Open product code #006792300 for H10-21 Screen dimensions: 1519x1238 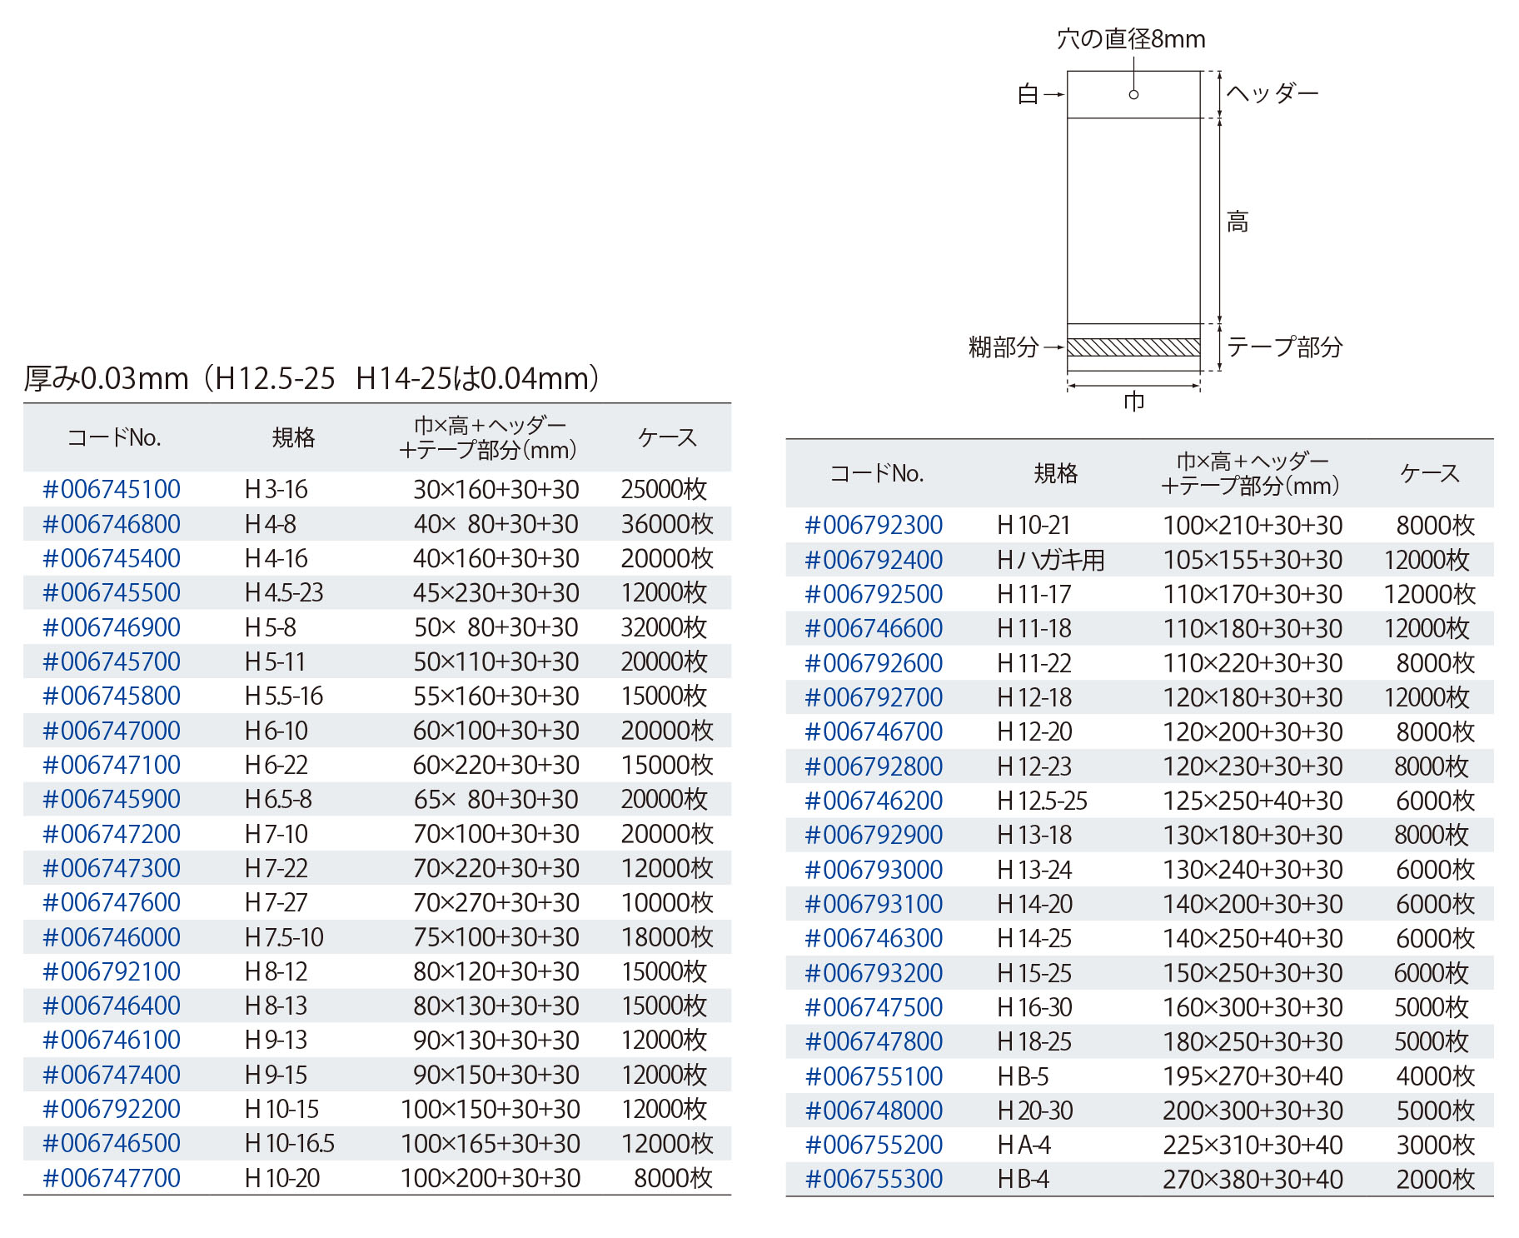(x=874, y=525)
